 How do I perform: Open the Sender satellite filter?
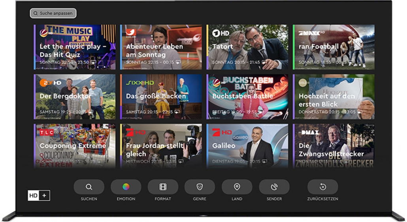pos(274,187)
